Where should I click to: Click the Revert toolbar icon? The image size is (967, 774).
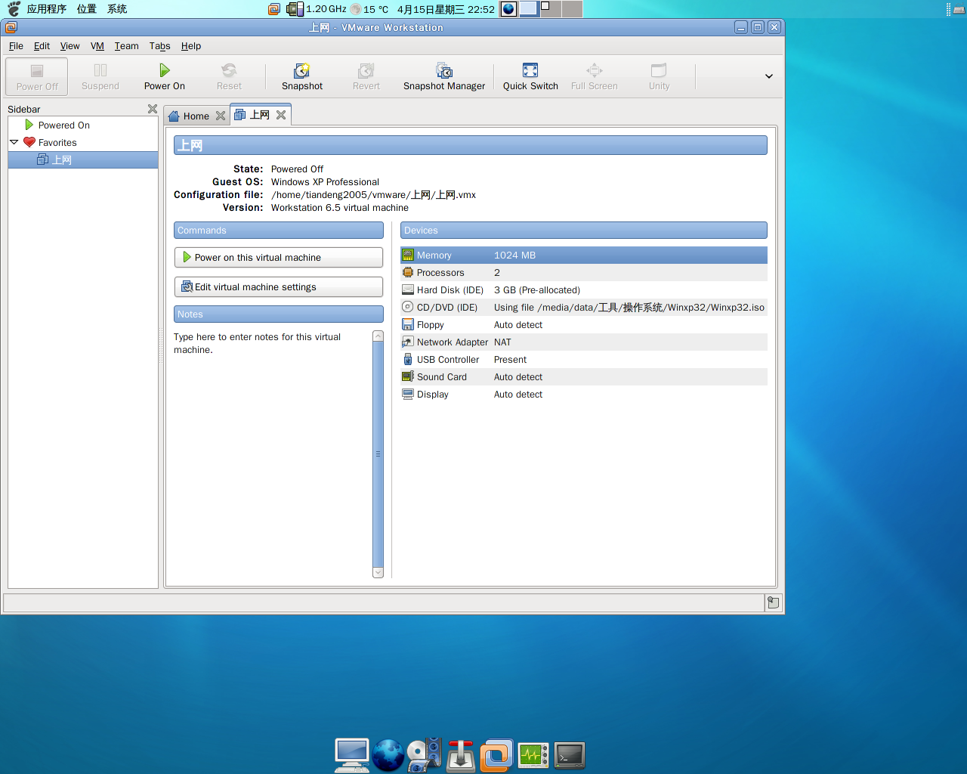[x=366, y=70]
